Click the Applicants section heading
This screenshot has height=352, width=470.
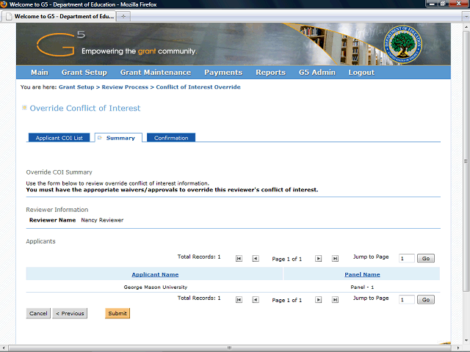coord(41,241)
